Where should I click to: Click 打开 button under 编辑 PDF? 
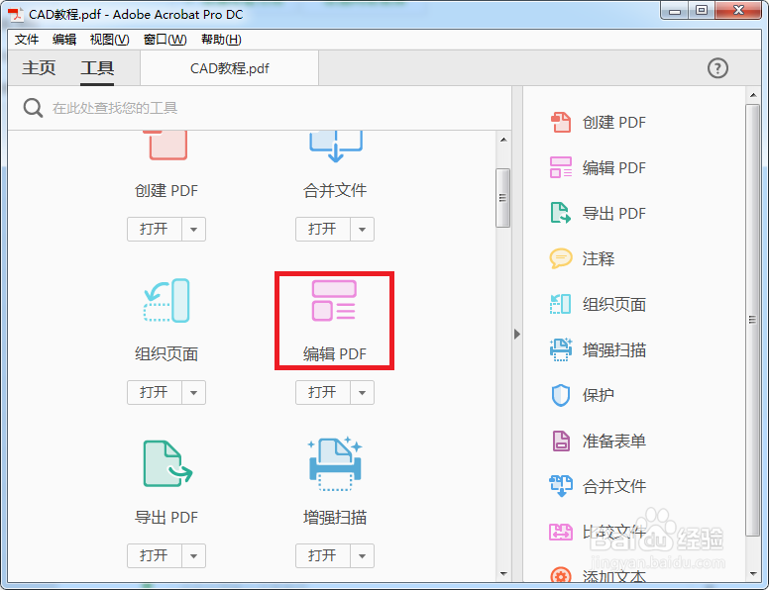tap(323, 393)
